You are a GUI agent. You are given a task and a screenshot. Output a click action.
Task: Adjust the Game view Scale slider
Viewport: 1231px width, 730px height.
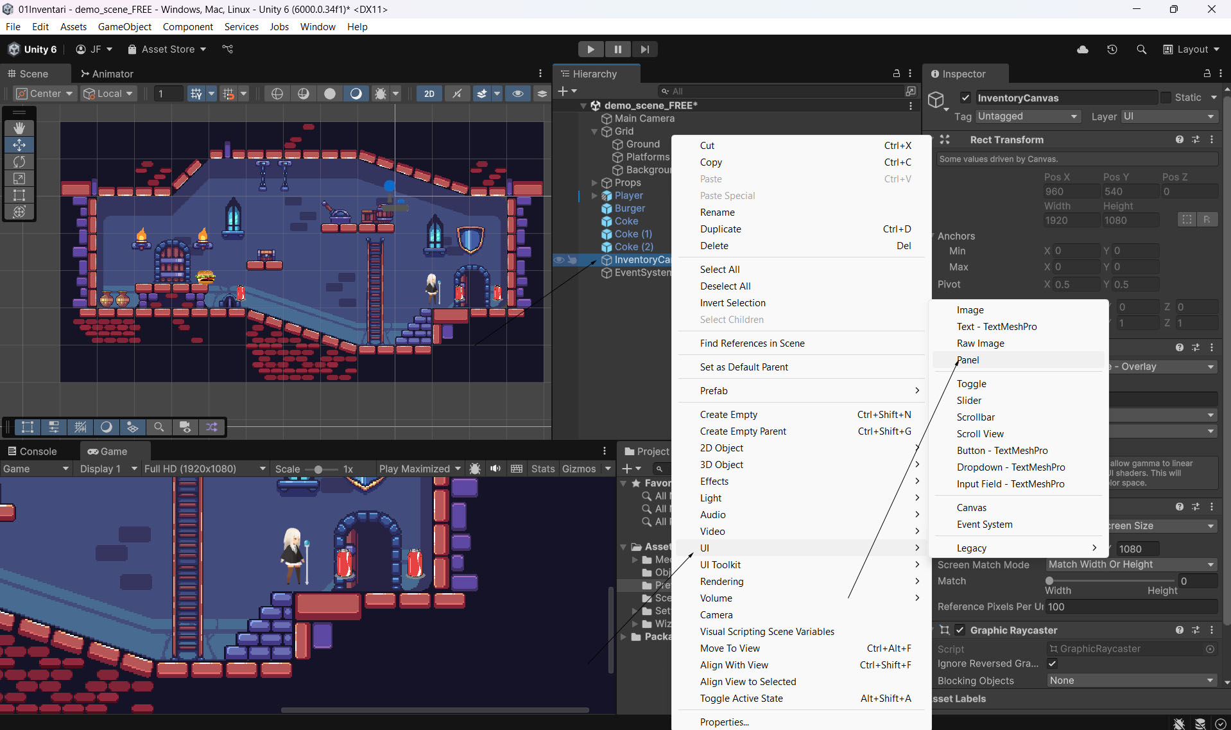pos(318,469)
